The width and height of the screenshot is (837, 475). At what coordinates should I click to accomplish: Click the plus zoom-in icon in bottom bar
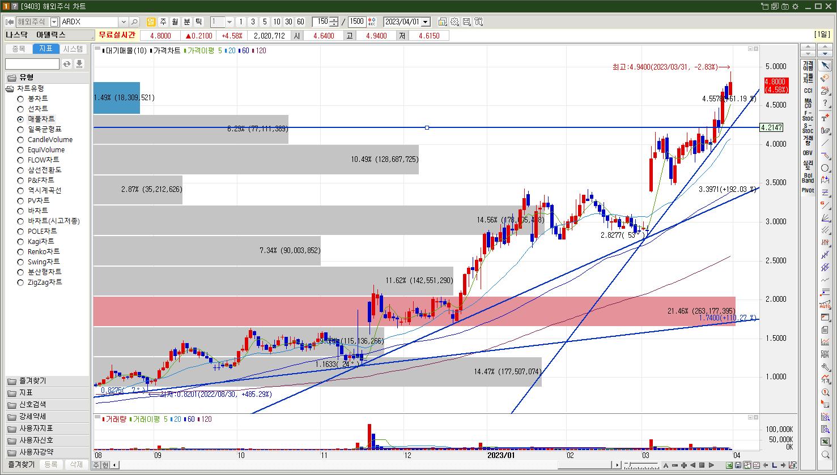(684, 465)
